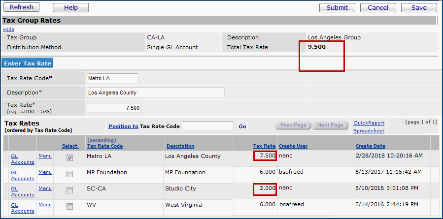Viewport: 443px width, 219px height.
Task: Tick the SC-CA row checkbox
Action: tap(69, 190)
